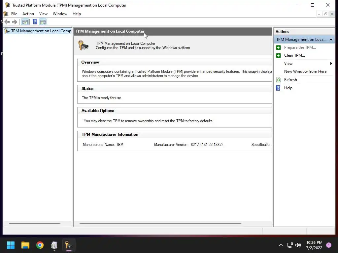Toggle the Show/Hide Console Tree icon
The width and height of the screenshot is (338, 253).
pos(25,22)
